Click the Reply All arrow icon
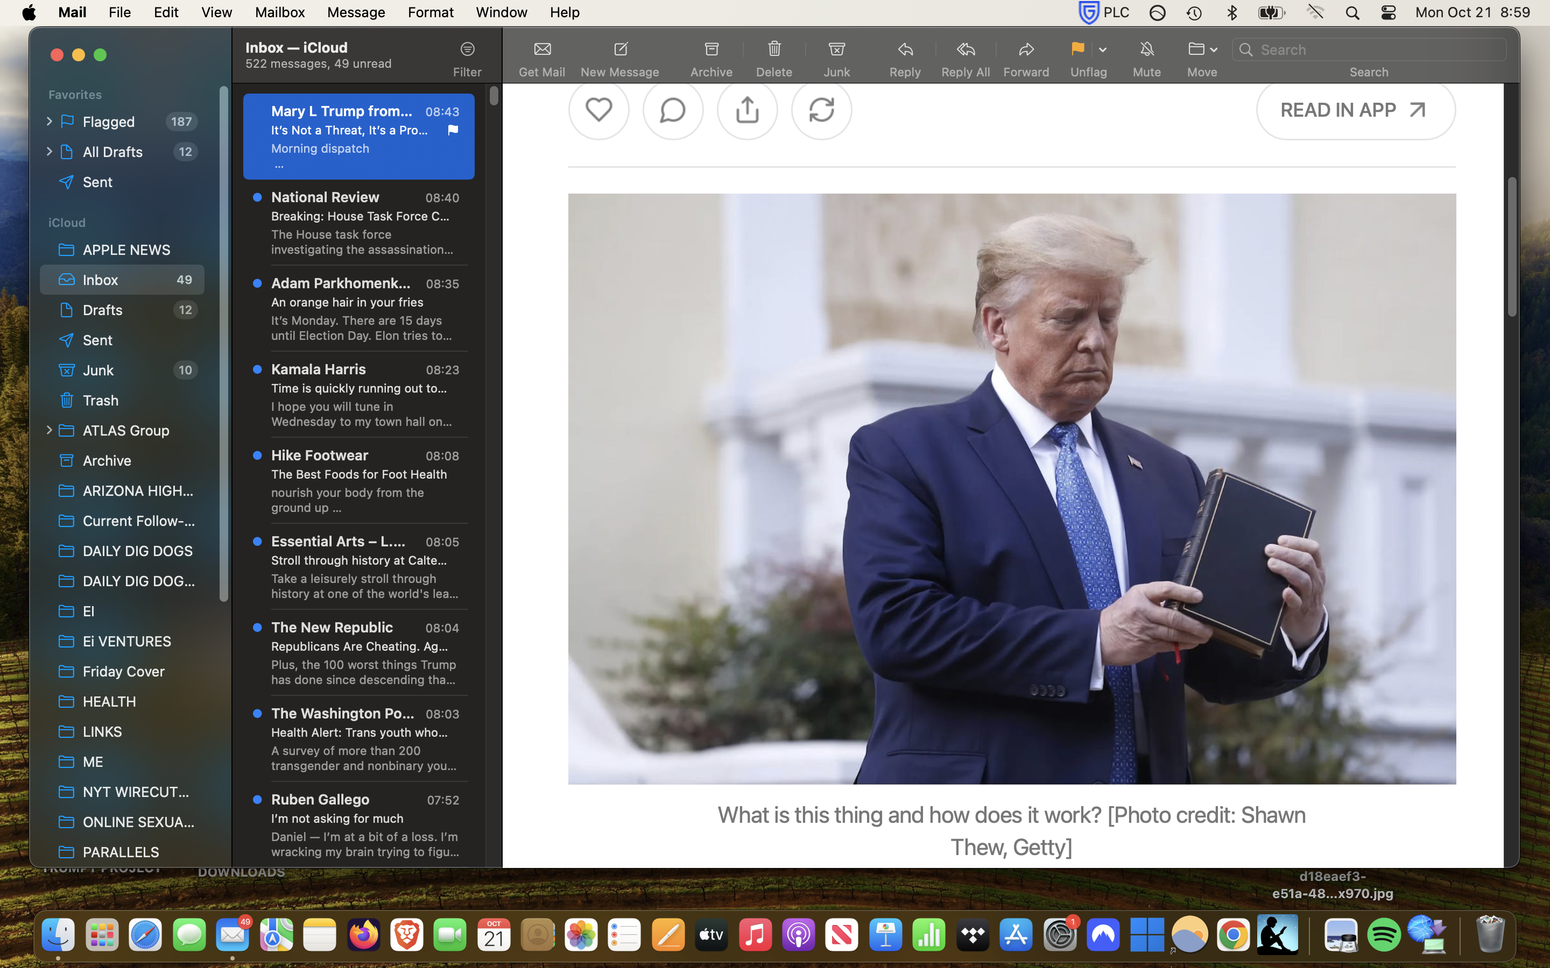Image resolution: width=1550 pixels, height=968 pixels. pyautogui.click(x=965, y=49)
